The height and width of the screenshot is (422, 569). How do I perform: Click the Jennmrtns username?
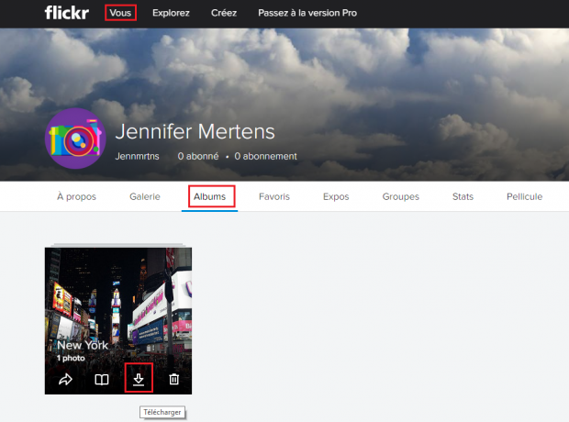(x=137, y=156)
